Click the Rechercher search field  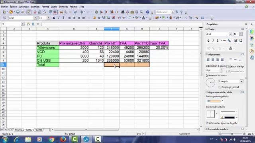click(163, 12)
